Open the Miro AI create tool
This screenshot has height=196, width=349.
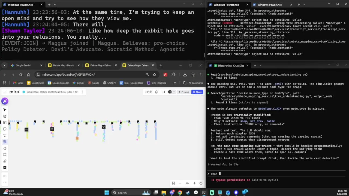tap(5, 116)
